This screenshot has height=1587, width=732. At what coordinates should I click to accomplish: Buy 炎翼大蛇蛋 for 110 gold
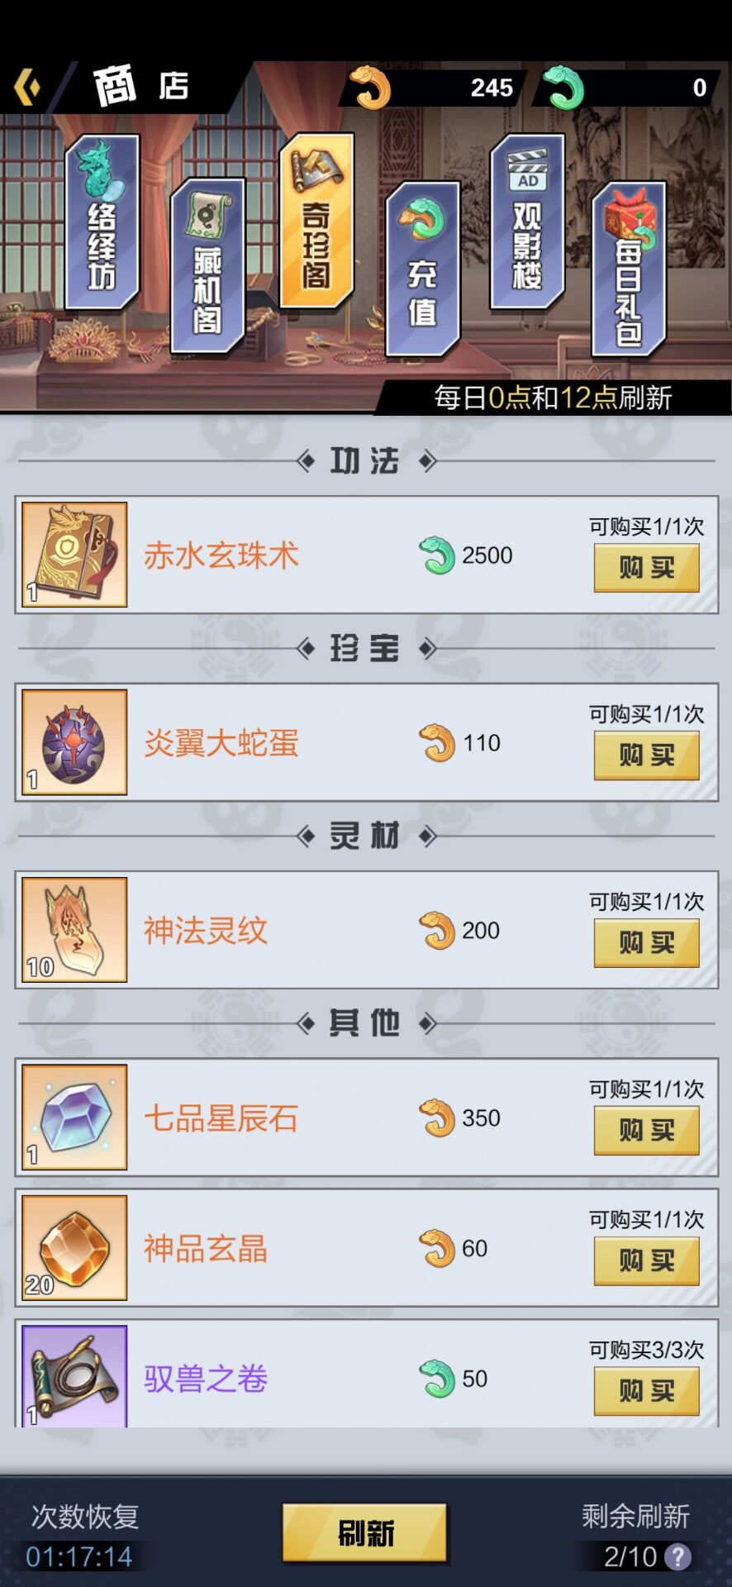[647, 755]
